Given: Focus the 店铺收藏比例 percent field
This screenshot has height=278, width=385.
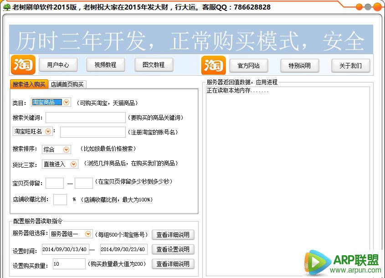Looking at the screenshot, I should (60, 200).
